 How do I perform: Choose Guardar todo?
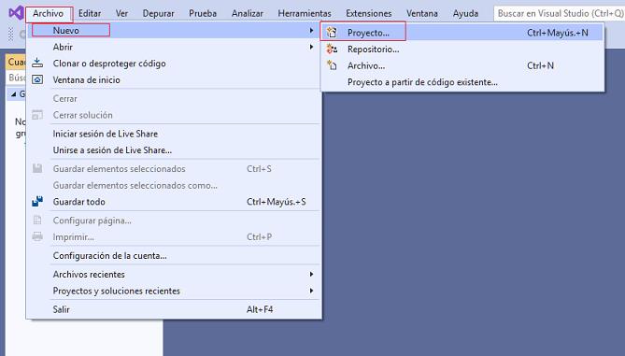coord(174,202)
